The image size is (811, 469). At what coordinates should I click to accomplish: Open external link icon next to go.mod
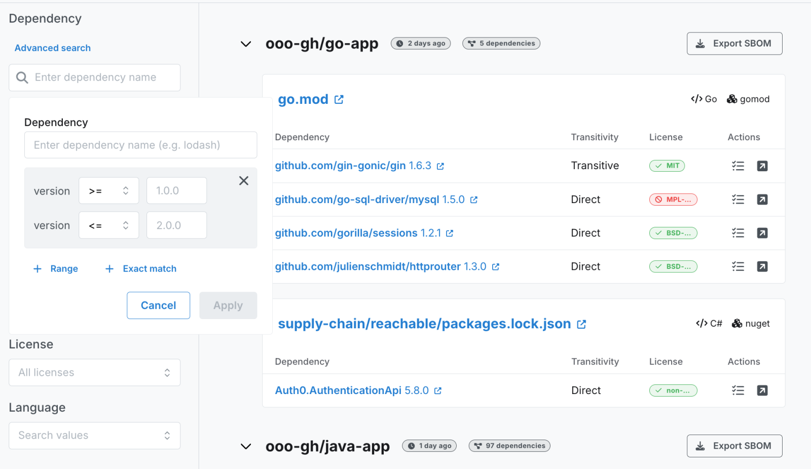click(x=339, y=100)
